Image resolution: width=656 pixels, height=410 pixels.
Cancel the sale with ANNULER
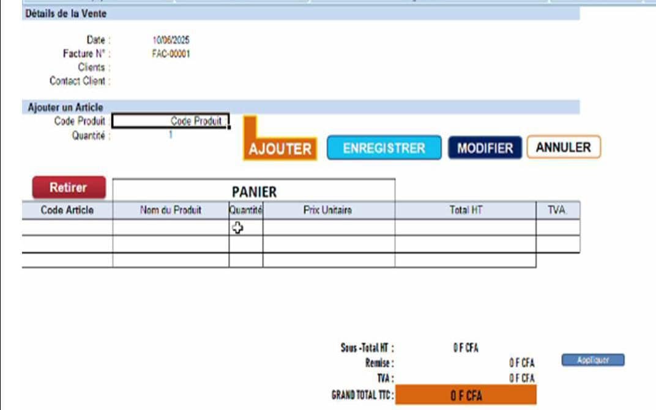pos(563,147)
